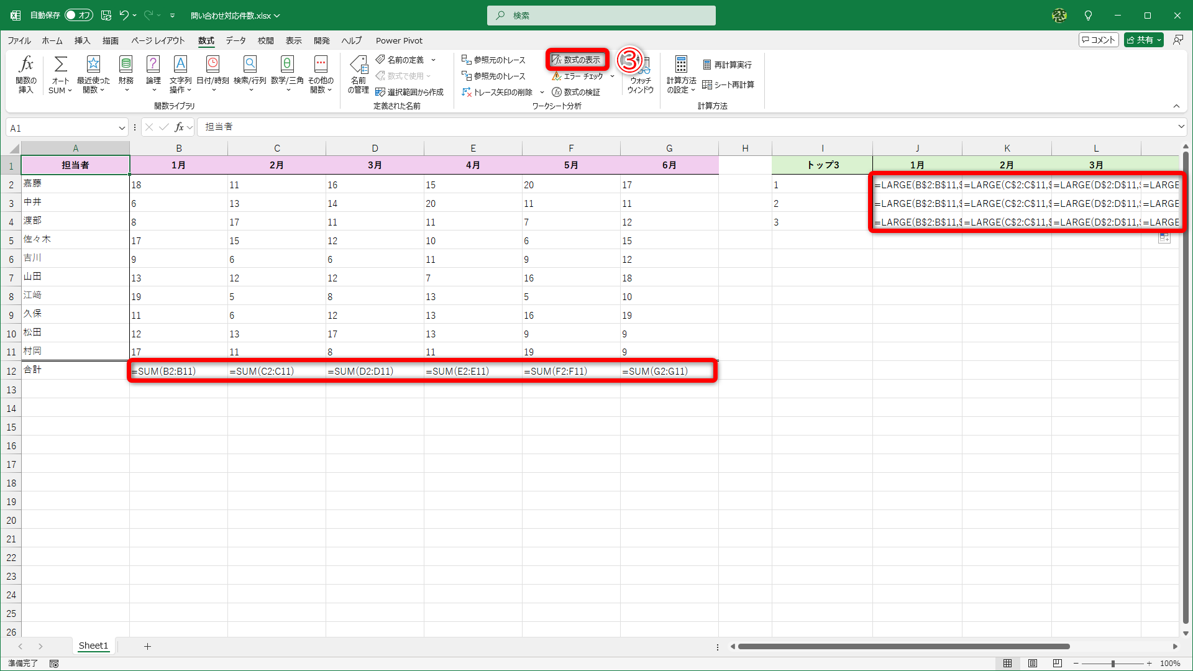The width and height of the screenshot is (1193, 671).
Task: Click the Comments (コメント) button
Action: [1099, 40]
